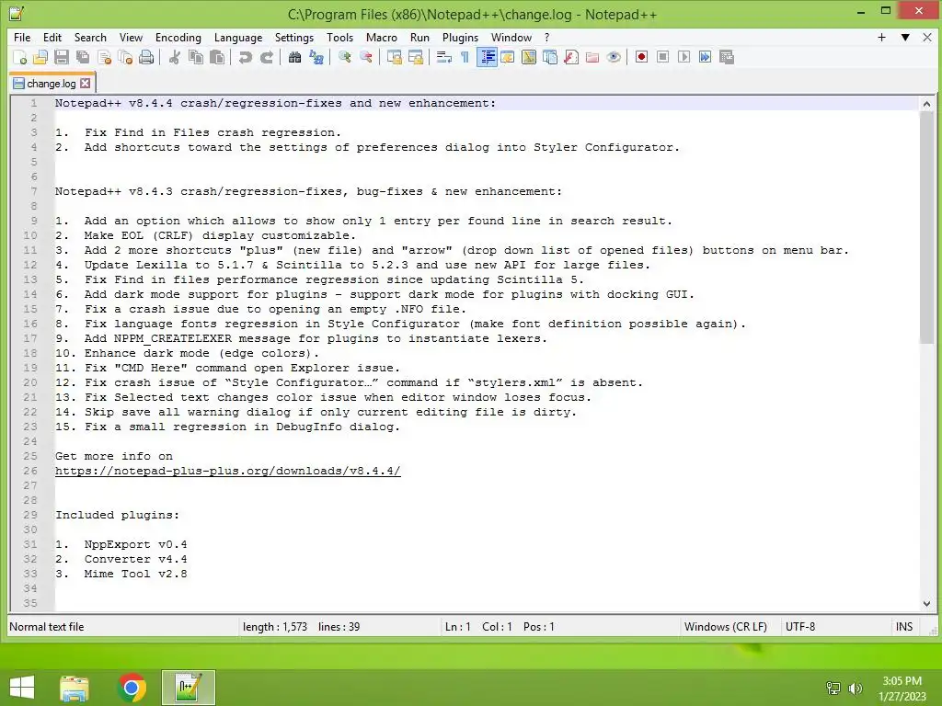Viewport: 942px width, 706px height.
Task: Save the current recorded macro icon
Action: pyautogui.click(x=727, y=57)
